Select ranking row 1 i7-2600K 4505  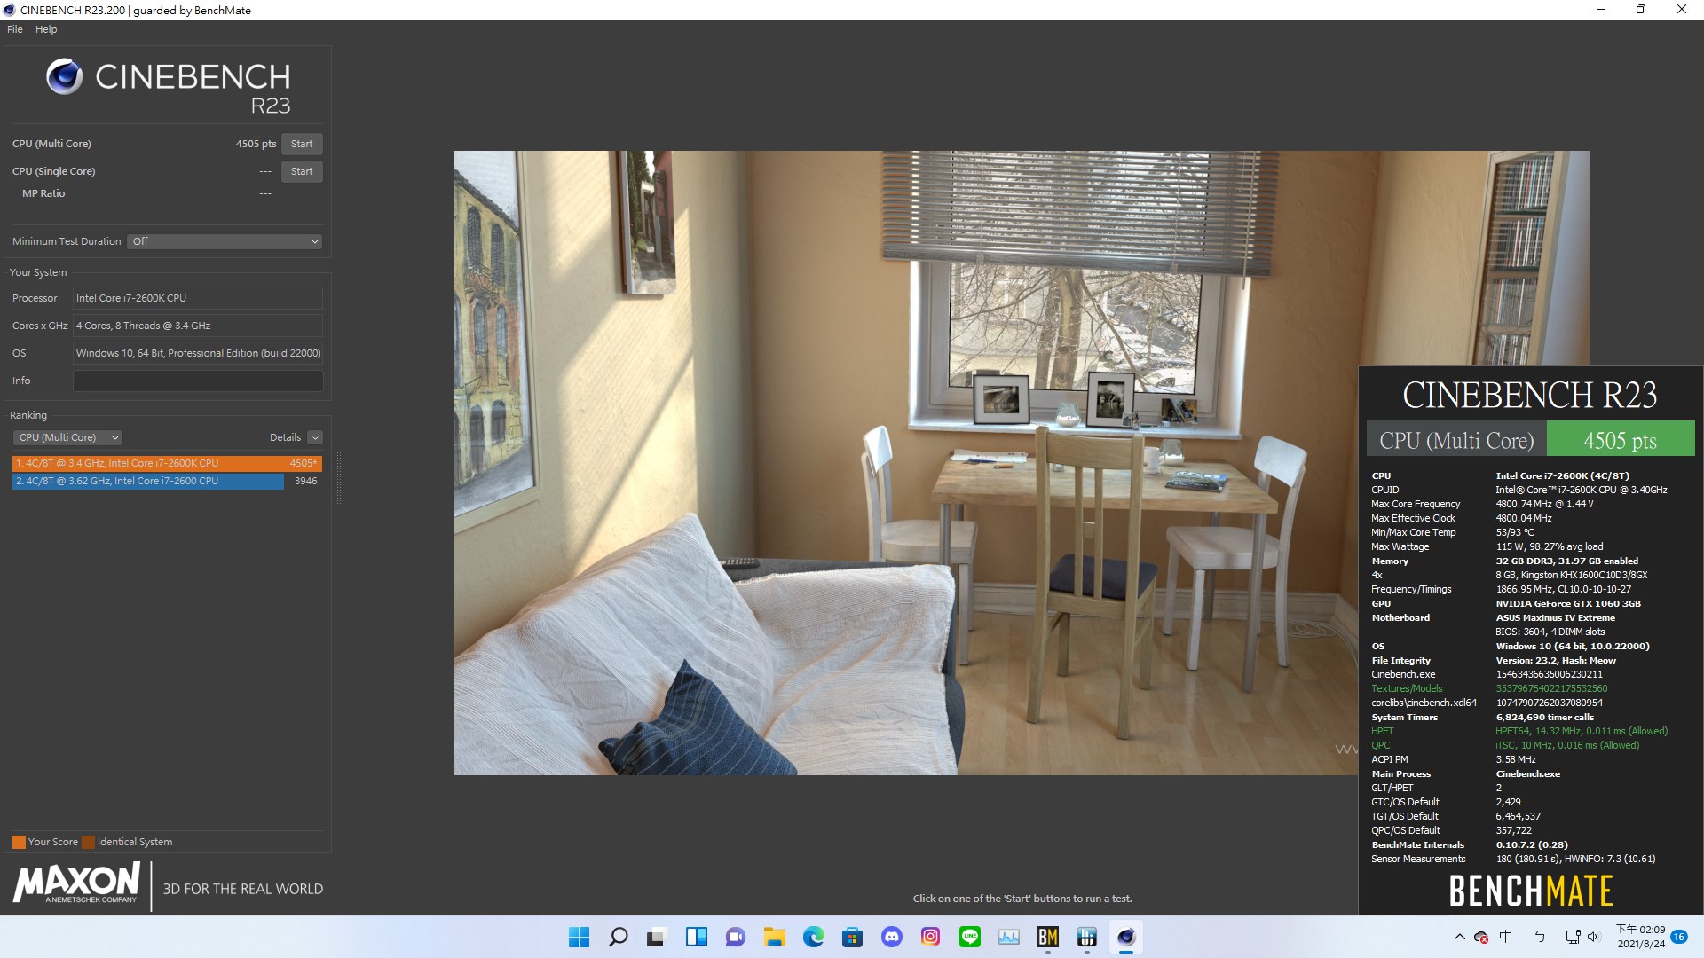[x=167, y=463]
